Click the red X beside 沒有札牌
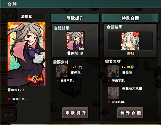 pos(109,102)
